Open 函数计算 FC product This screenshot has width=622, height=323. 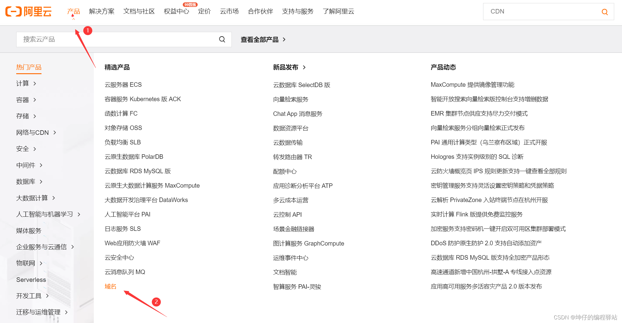pos(121,113)
